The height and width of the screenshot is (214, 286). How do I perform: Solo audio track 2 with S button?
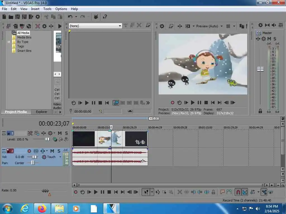click(59, 151)
